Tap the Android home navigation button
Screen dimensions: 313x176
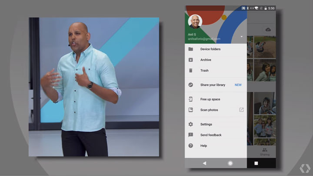pyautogui.click(x=230, y=163)
